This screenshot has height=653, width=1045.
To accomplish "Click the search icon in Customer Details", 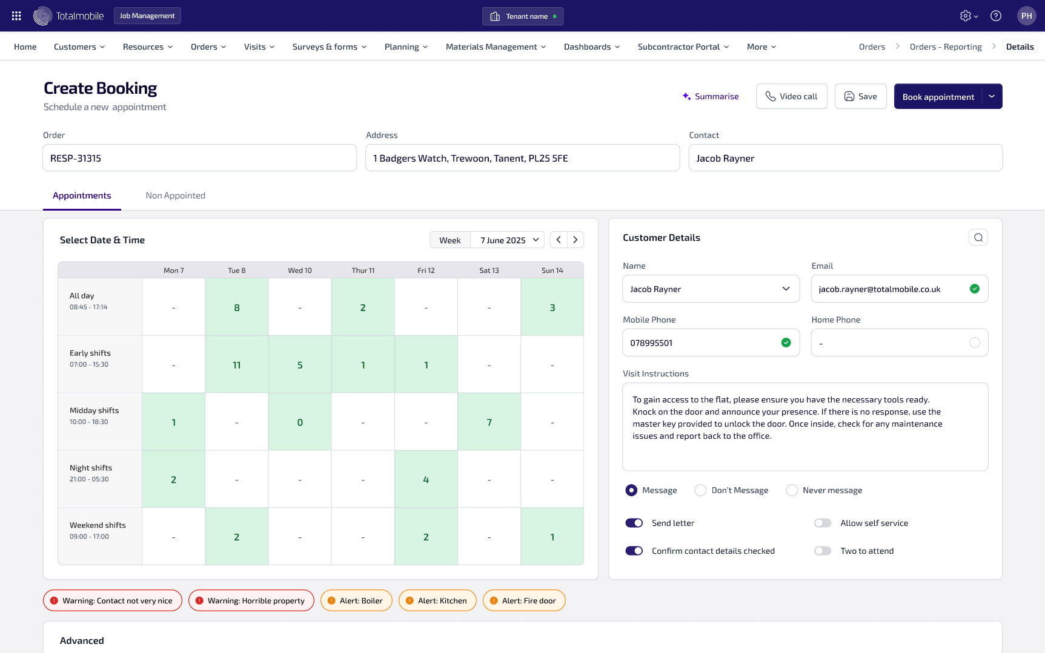I will click(x=978, y=237).
